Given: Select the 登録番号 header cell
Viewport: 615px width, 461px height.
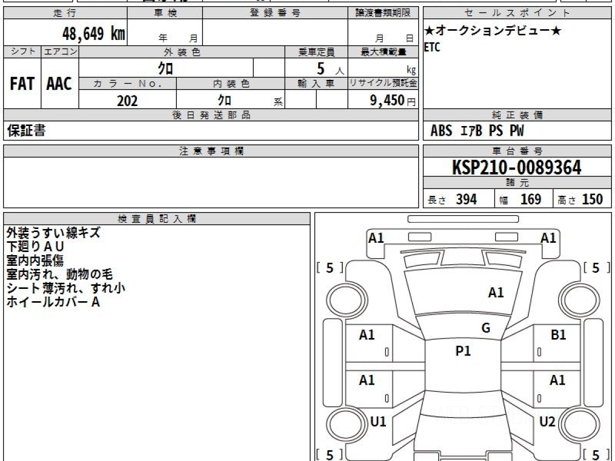Looking at the screenshot, I should pos(275,13).
